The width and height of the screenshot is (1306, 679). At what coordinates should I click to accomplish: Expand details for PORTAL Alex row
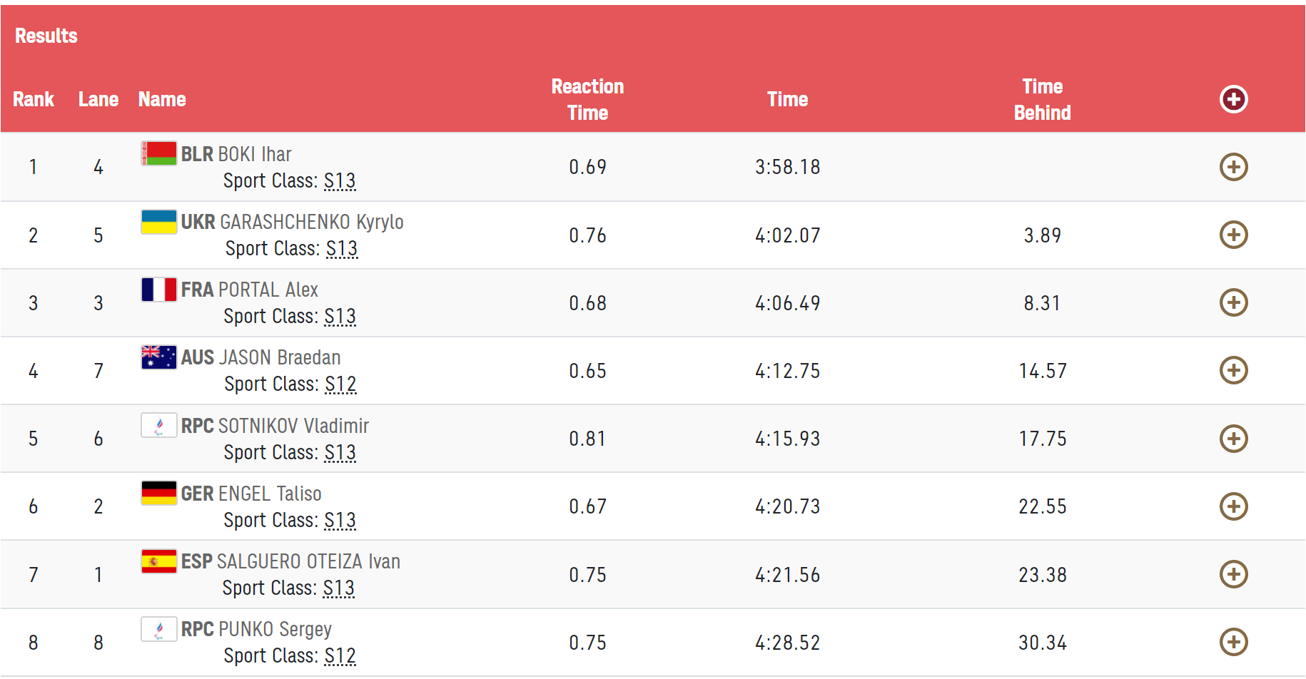[x=1233, y=302]
